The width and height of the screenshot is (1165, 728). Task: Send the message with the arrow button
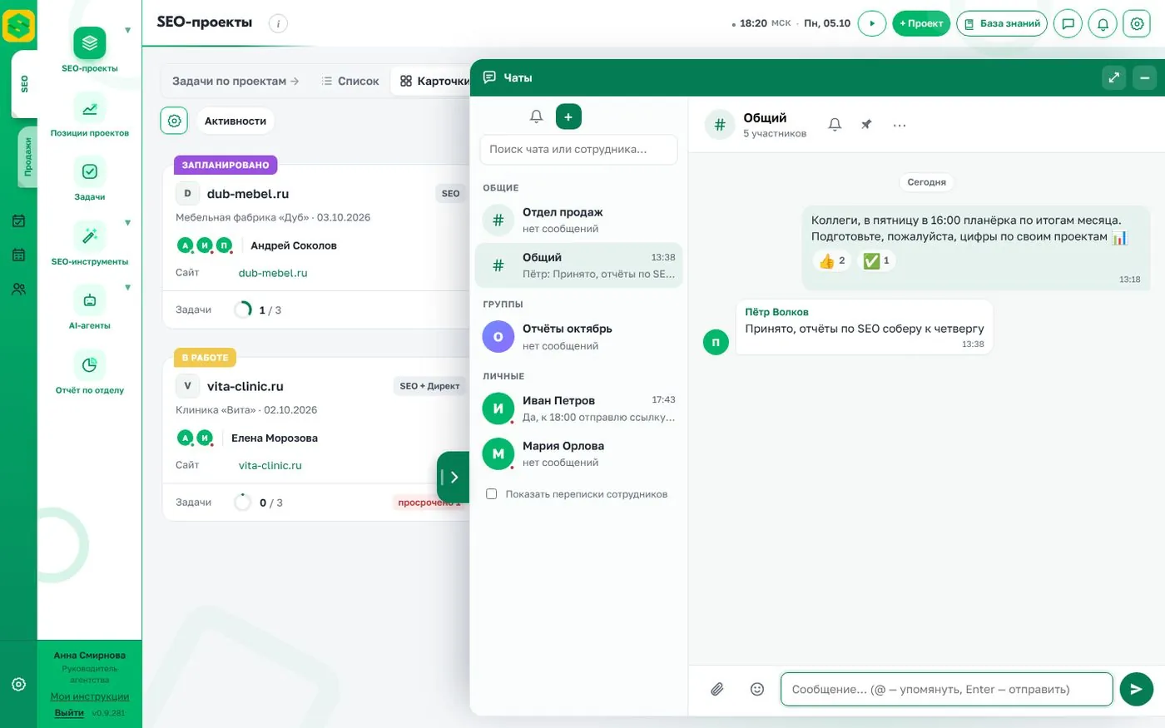pyautogui.click(x=1137, y=689)
